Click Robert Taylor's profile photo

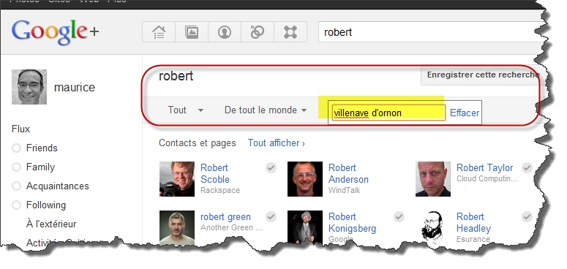pyautogui.click(x=433, y=179)
